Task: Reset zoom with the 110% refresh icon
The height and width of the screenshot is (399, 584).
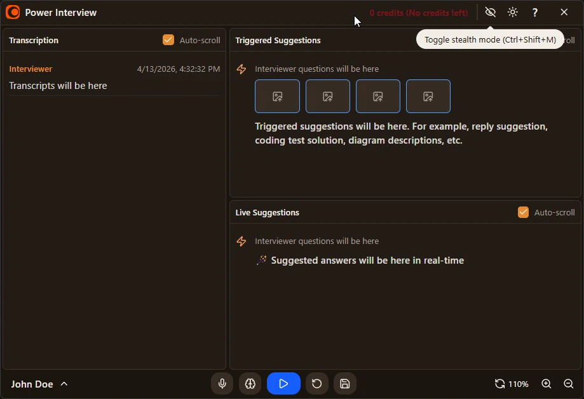Action: tap(499, 384)
